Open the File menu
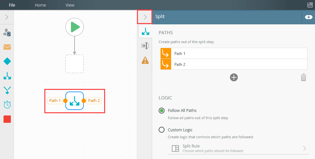This screenshot has width=315, height=159. click(x=12, y=5)
